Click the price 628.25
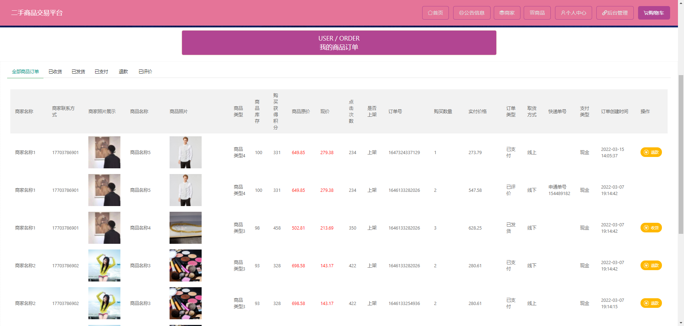684x326 pixels. tap(475, 228)
